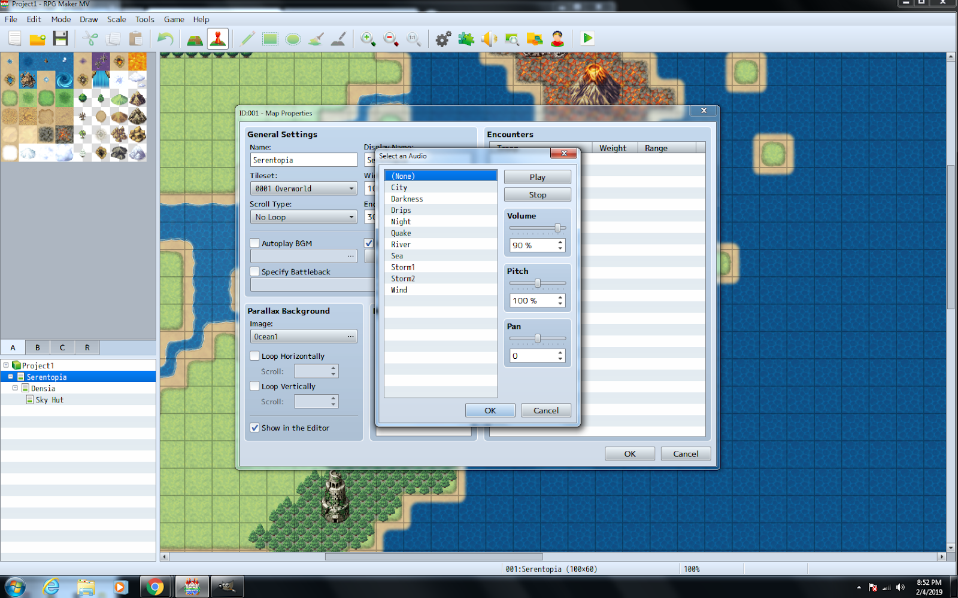
Task: Switch to Event editing mode
Action: point(217,38)
